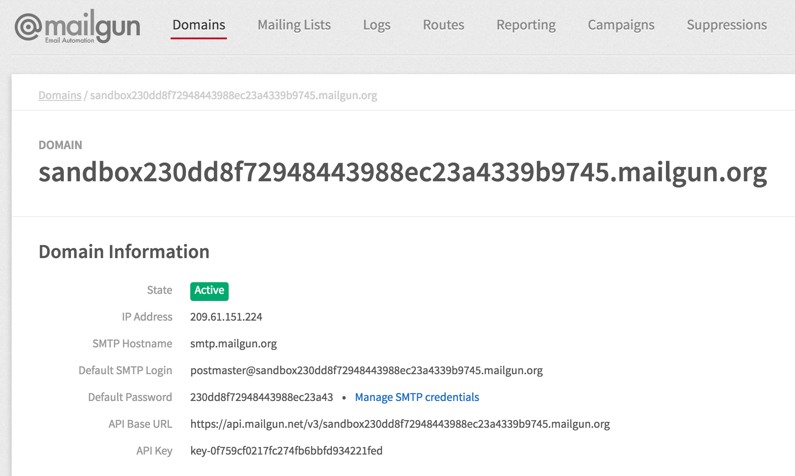The height and width of the screenshot is (476, 795).
Task: Click the Domains breadcrumb link
Action: coord(60,96)
